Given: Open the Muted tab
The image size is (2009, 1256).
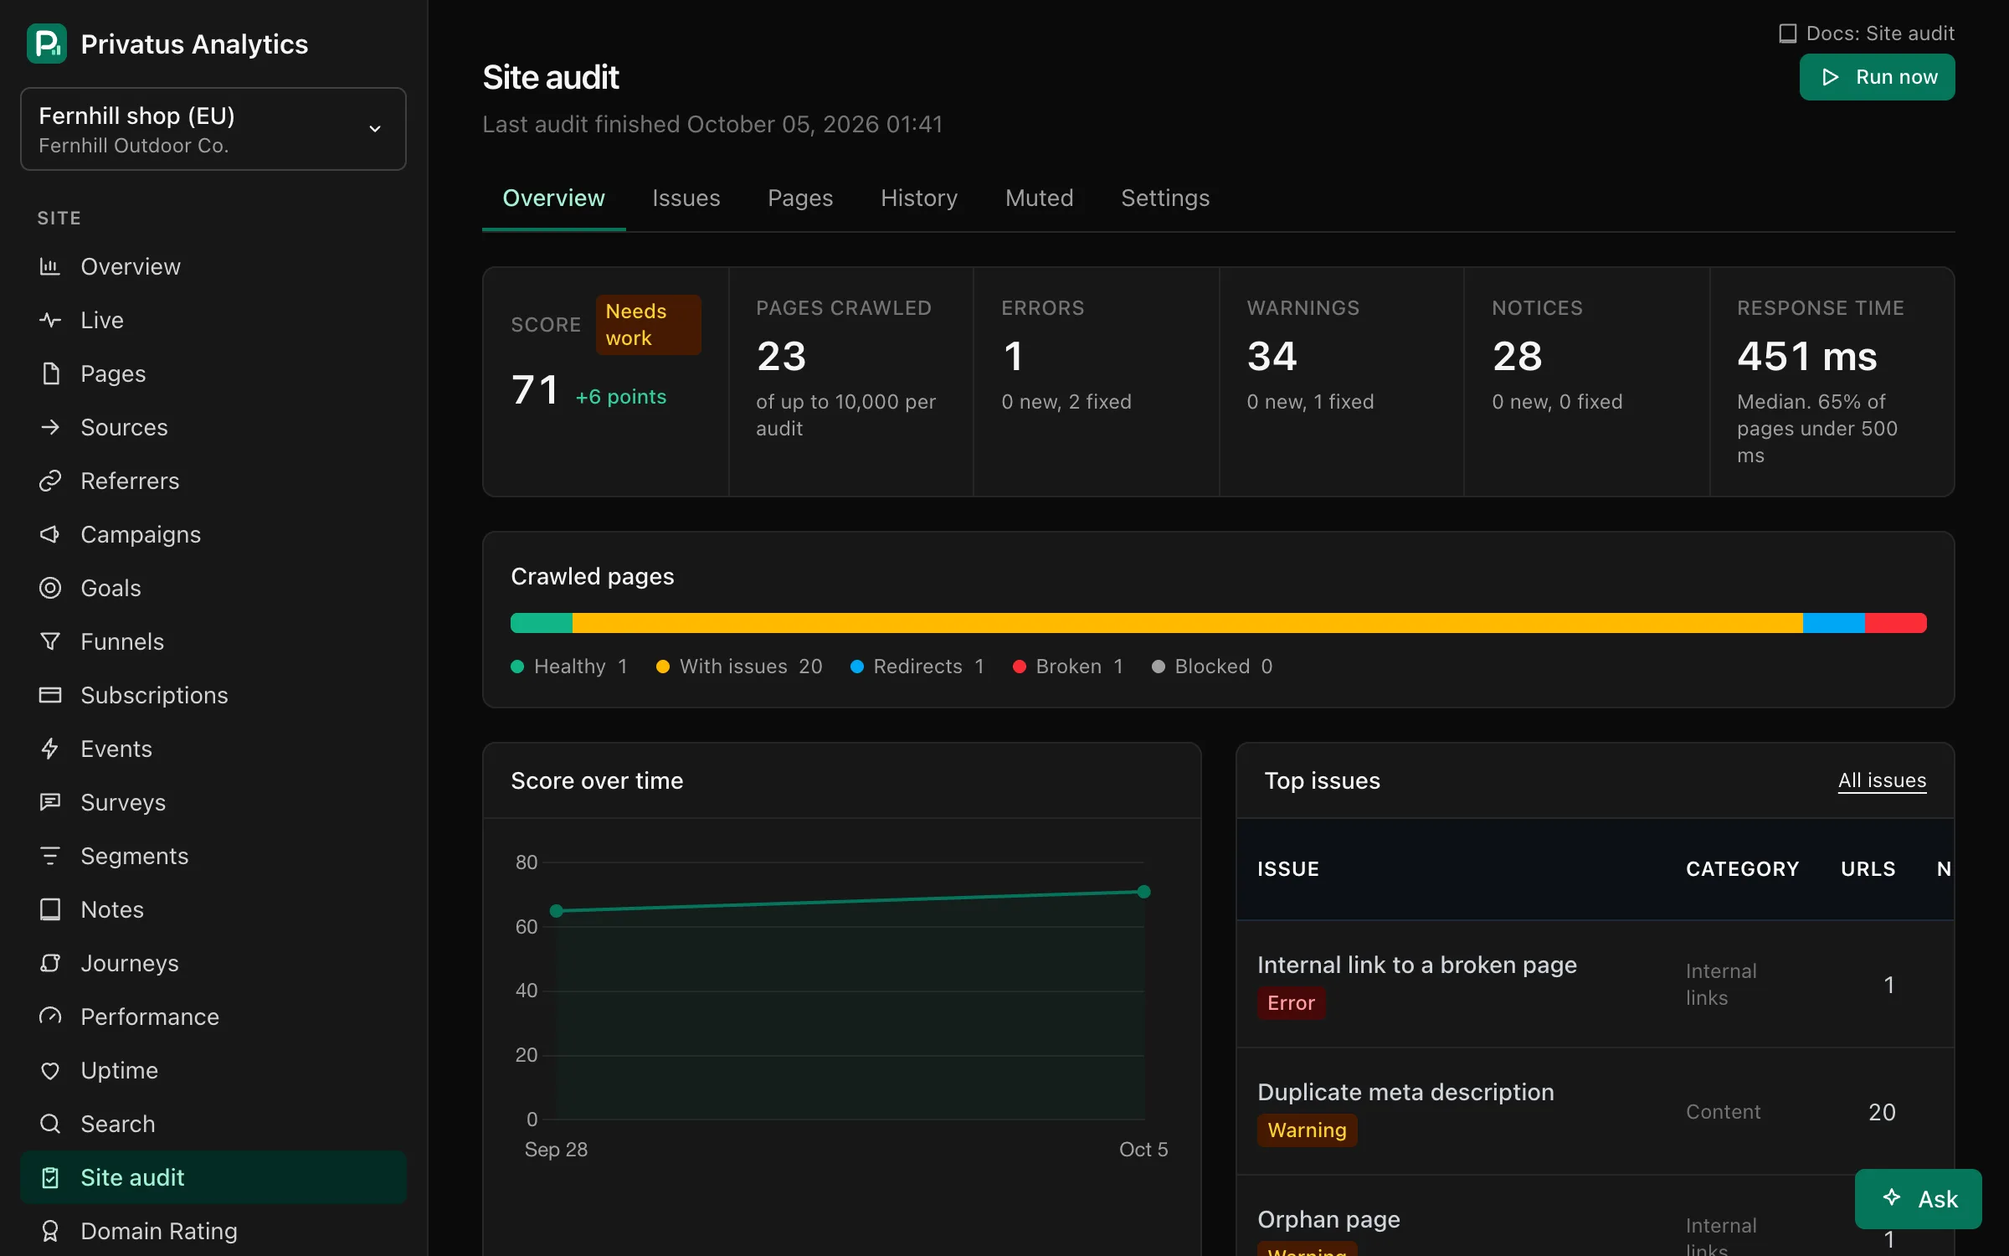Looking at the screenshot, I should (x=1040, y=198).
